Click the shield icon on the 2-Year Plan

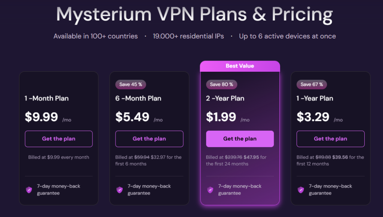209,190
